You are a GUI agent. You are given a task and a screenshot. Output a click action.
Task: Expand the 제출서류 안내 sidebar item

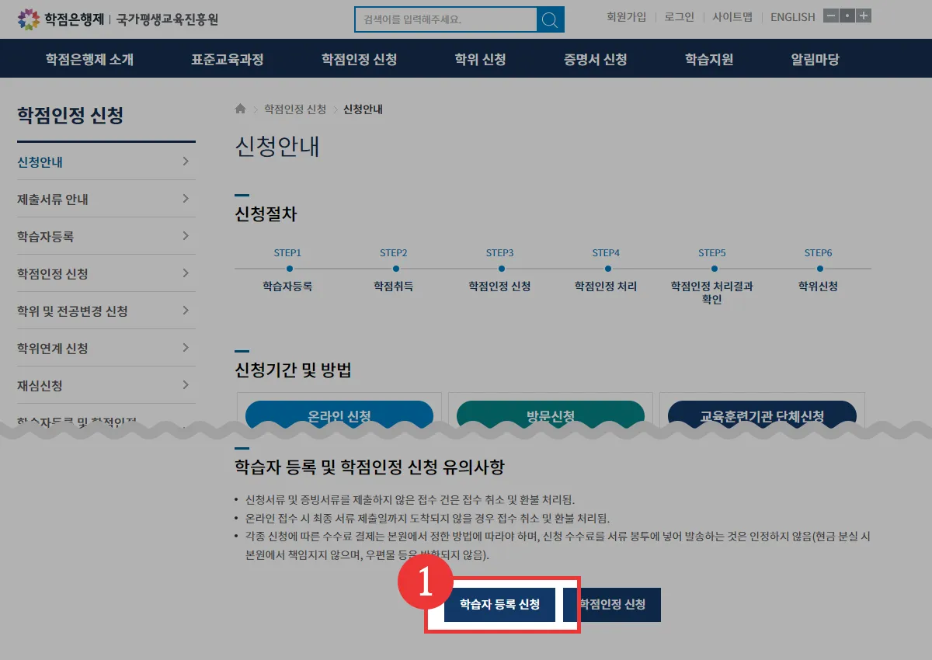[x=106, y=198]
